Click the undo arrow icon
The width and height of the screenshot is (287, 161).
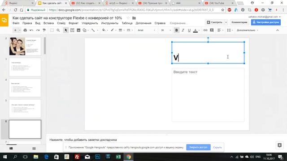pyautogui.click(x=31, y=30)
